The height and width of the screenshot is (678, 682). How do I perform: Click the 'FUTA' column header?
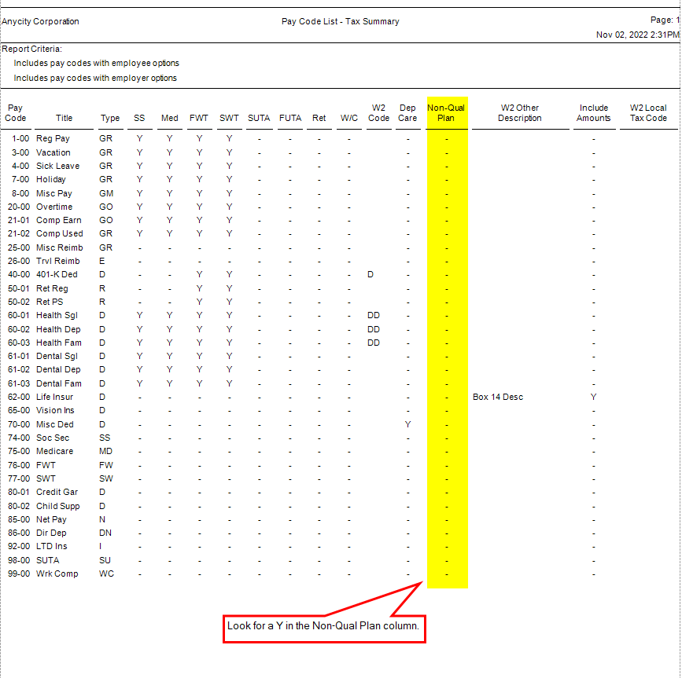click(290, 118)
